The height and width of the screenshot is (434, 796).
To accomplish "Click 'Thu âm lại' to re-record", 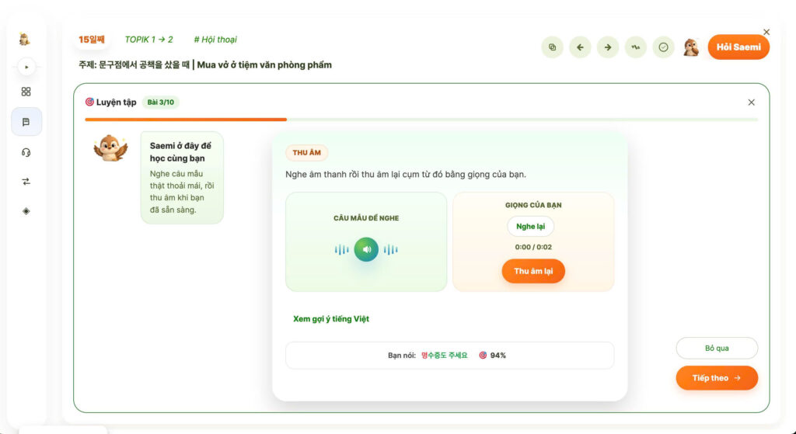I will (533, 271).
